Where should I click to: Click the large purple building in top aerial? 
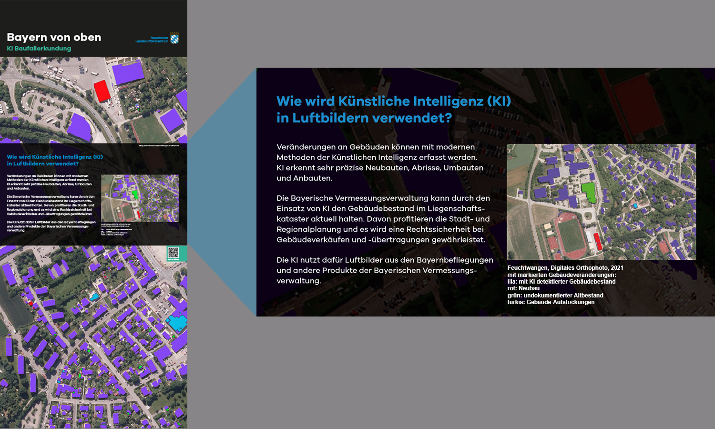tap(128, 73)
